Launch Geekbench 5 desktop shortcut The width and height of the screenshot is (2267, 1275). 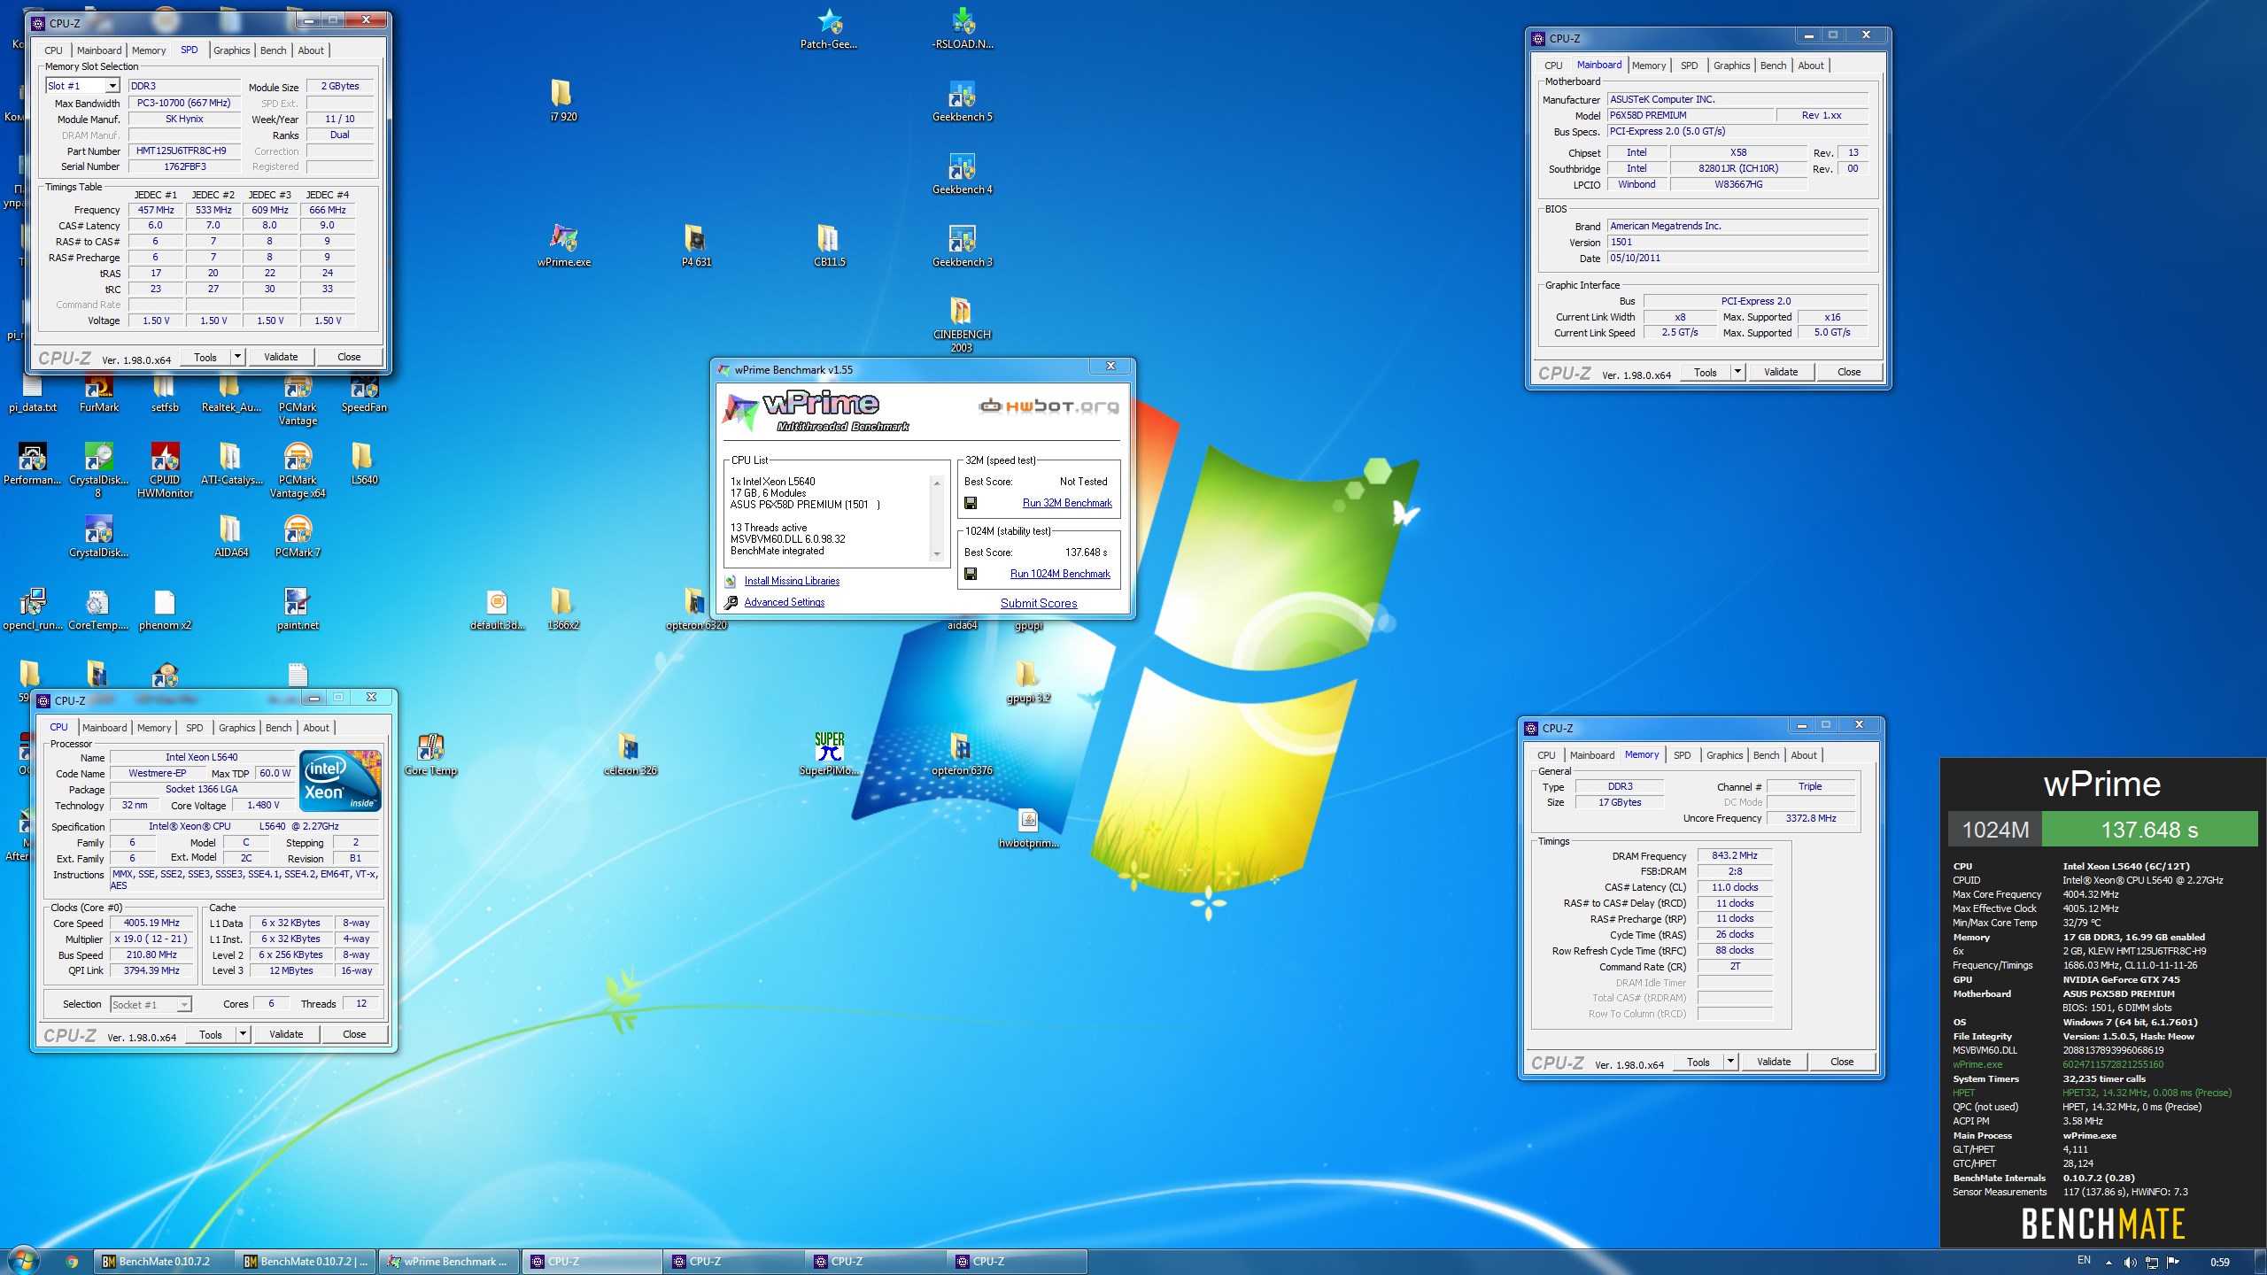962,100
